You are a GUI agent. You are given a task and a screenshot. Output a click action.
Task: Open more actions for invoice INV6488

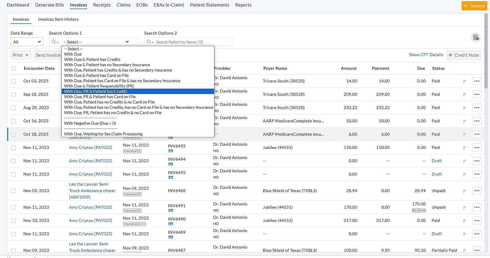477,191
